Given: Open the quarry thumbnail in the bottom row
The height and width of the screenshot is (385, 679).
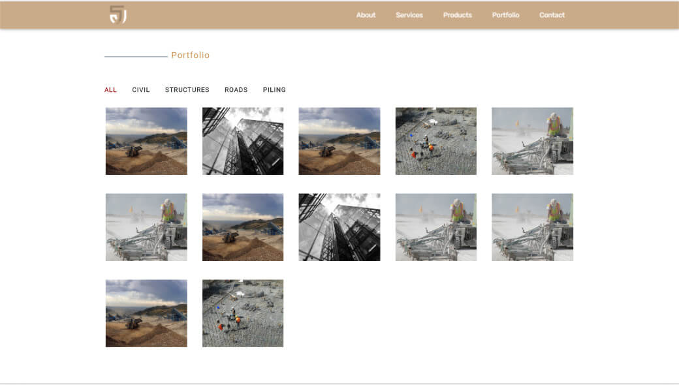Looking at the screenshot, I should click(x=146, y=313).
